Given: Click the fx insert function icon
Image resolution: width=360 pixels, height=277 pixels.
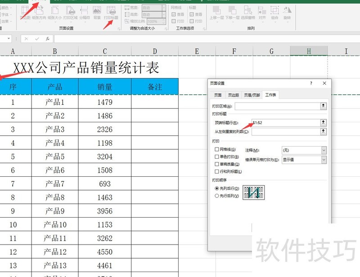Looking at the screenshot, I should (48, 39).
